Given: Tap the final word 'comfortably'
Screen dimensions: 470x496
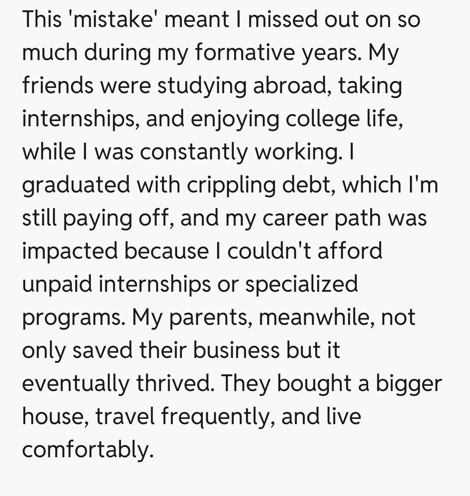Looking at the screenshot, I should coord(87,450).
